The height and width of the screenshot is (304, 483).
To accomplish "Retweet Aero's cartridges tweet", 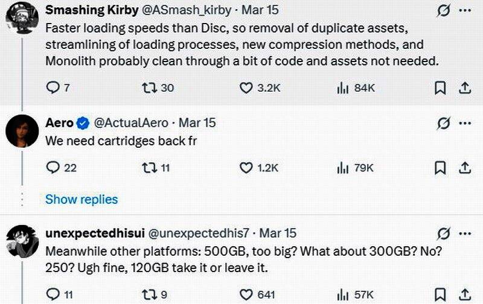I will point(147,168).
